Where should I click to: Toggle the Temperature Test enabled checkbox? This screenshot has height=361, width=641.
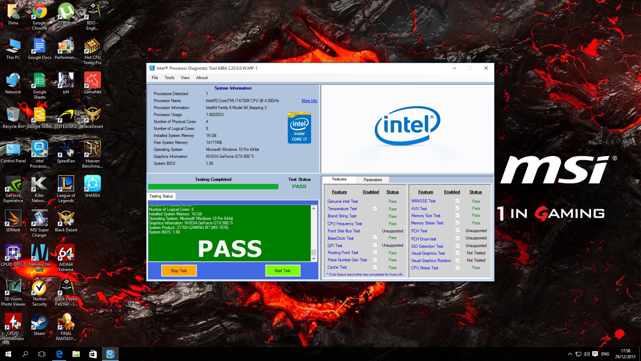pyautogui.click(x=375, y=209)
